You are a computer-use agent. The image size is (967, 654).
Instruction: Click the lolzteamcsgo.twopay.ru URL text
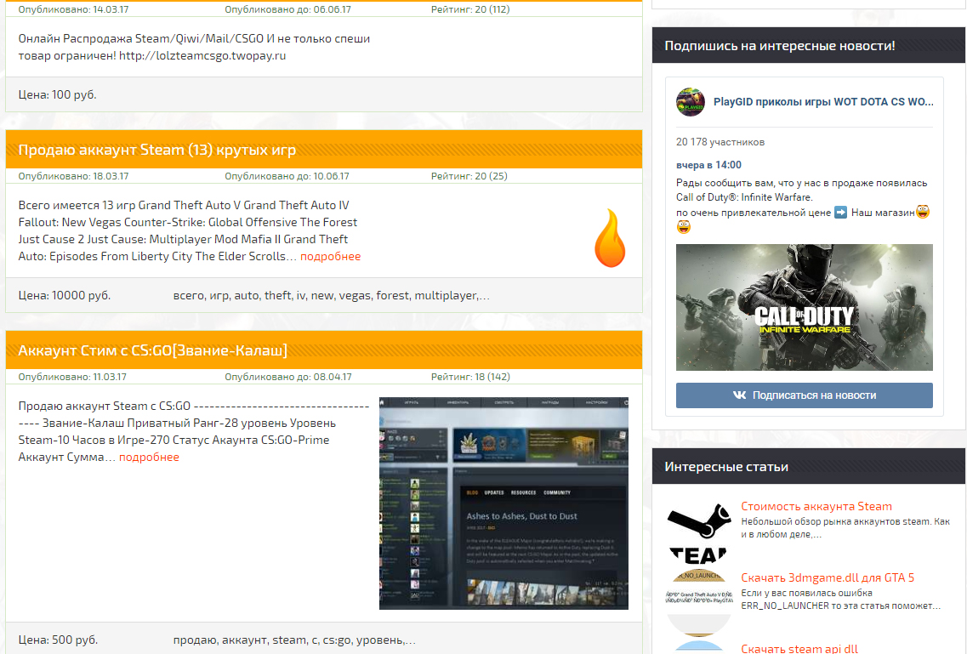coord(202,55)
